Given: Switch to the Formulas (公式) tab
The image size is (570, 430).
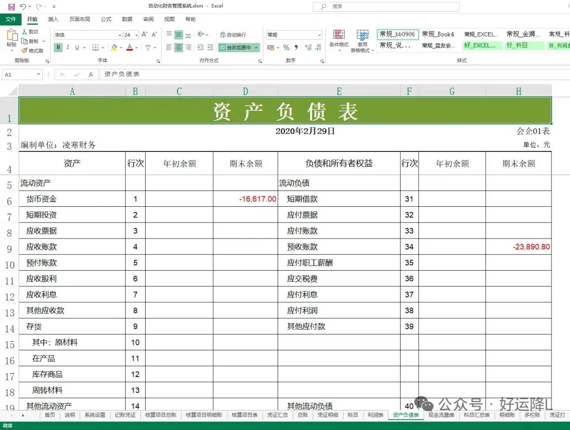Looking at the screenshot, I should (106, 20).
